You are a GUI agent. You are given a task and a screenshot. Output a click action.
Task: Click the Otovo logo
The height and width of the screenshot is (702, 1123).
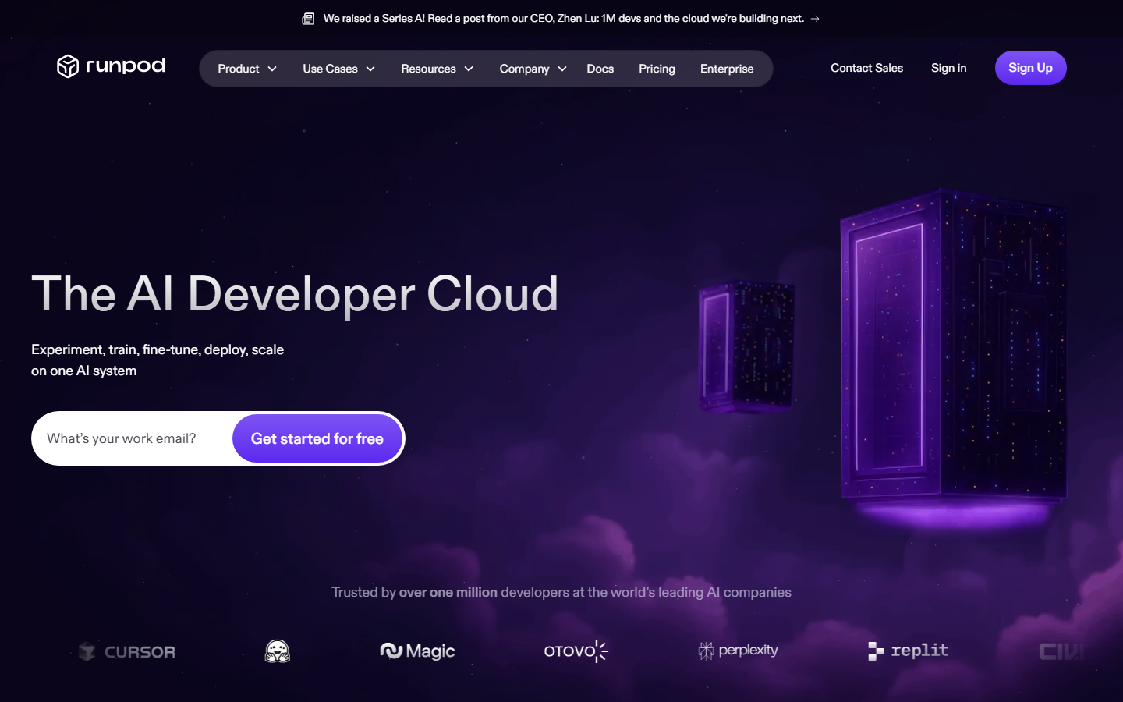click(x=576, y=651)
